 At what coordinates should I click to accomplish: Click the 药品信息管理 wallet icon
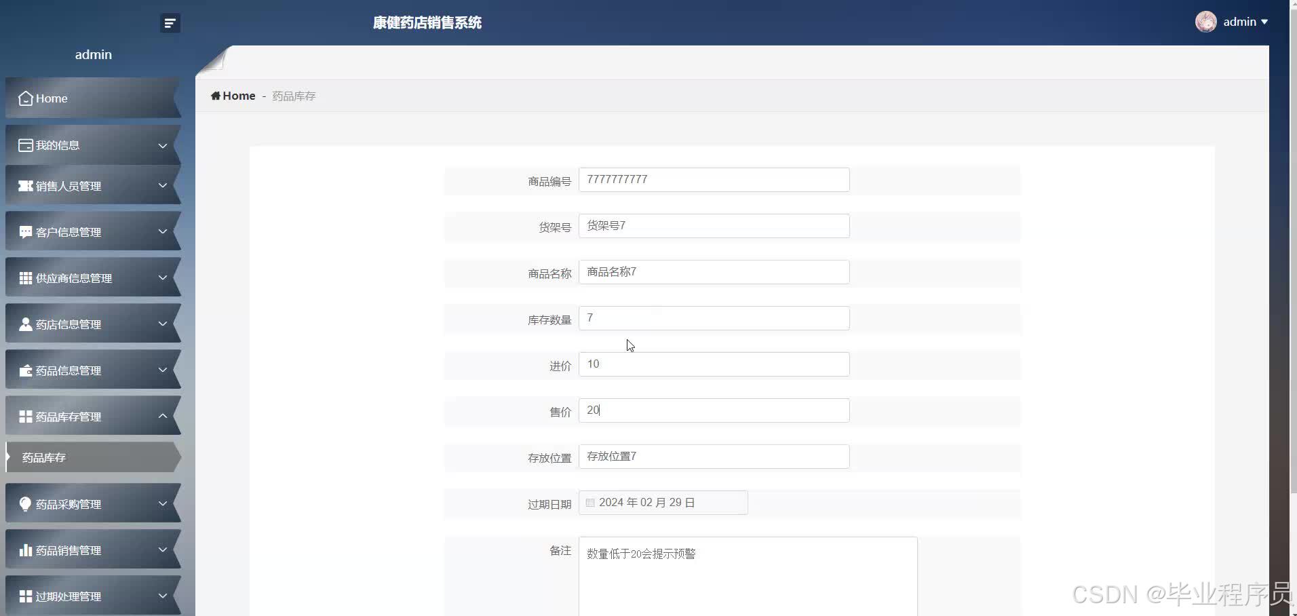(26, 370)
